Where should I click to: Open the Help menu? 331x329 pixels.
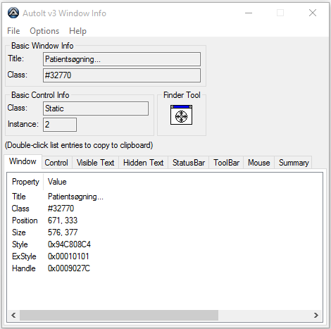point(77,31)
